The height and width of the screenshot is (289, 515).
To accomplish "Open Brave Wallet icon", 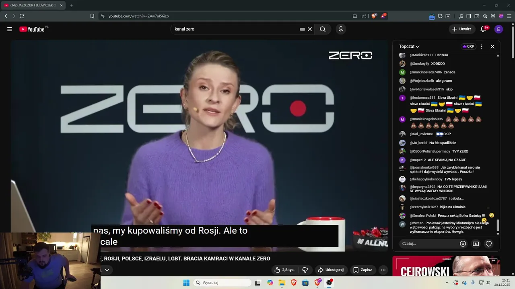I will tap(477, 16).
